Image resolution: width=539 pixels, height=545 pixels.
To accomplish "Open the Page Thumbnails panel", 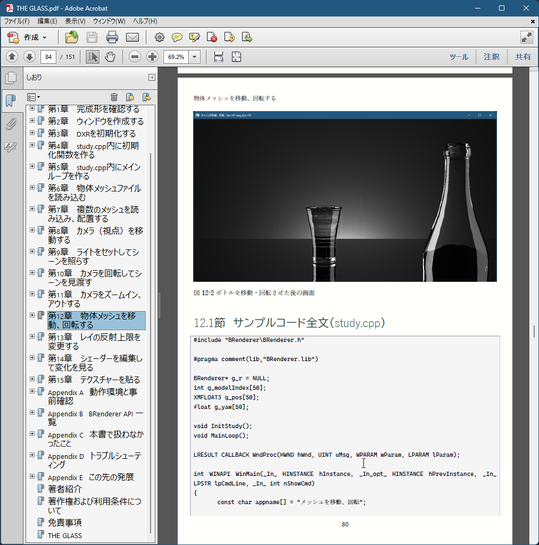I will click(11, 78).
